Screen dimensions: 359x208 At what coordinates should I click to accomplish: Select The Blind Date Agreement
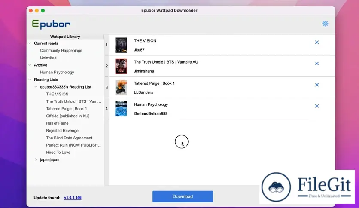coord(69,138)
